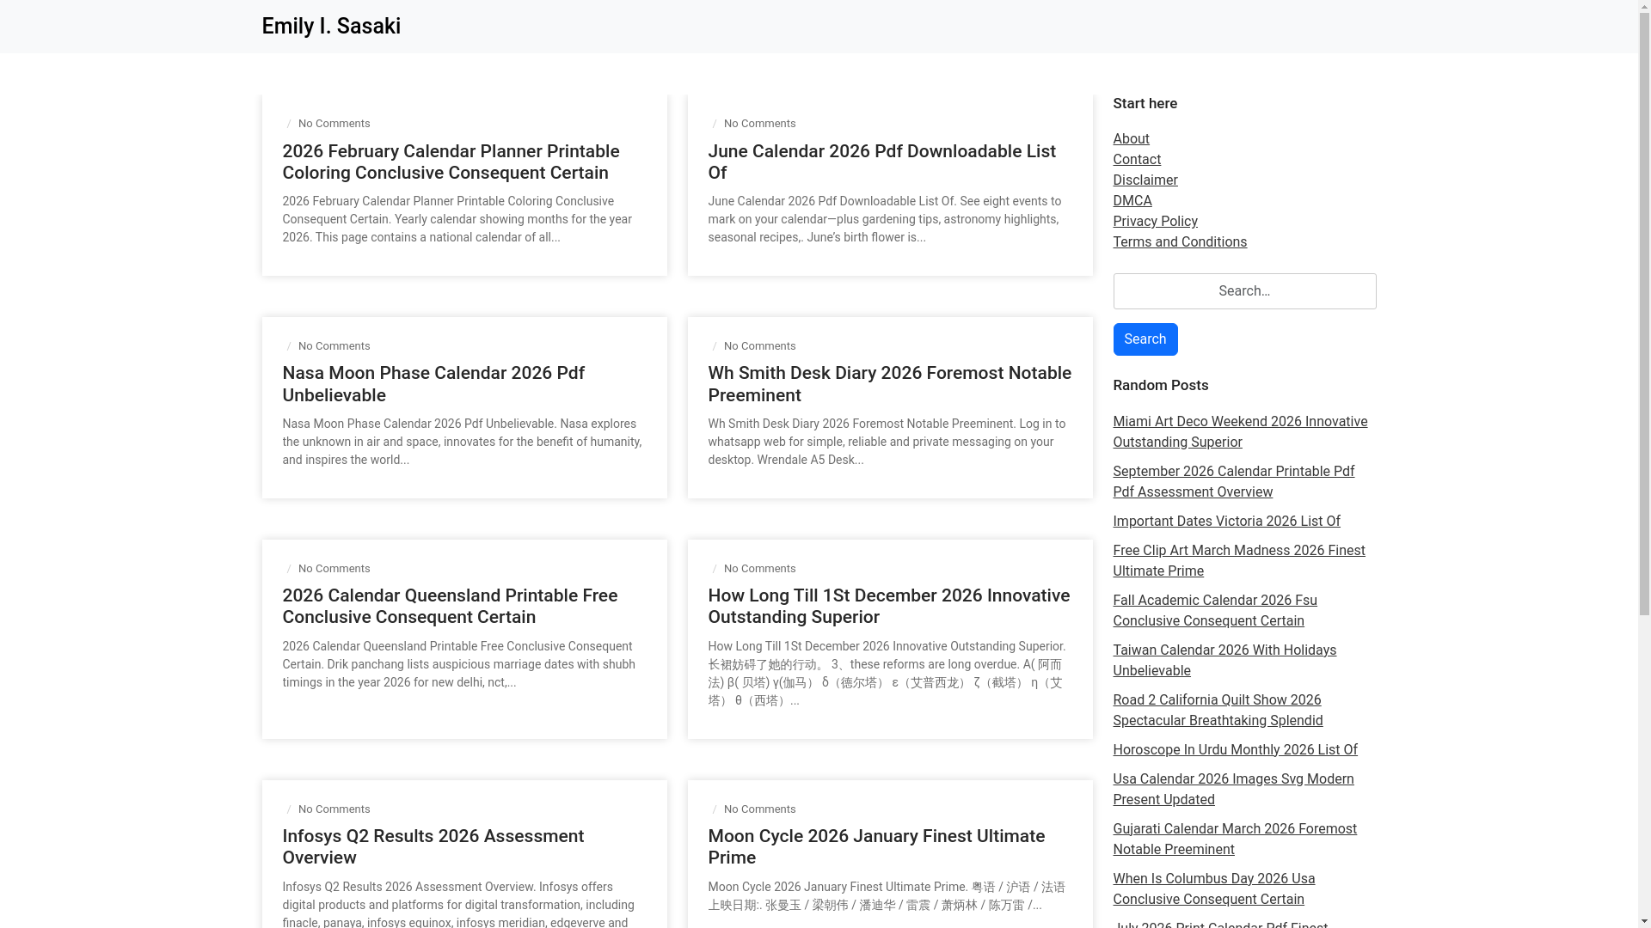Open Important Dates Victoria 2026 link

point(1225,521)
